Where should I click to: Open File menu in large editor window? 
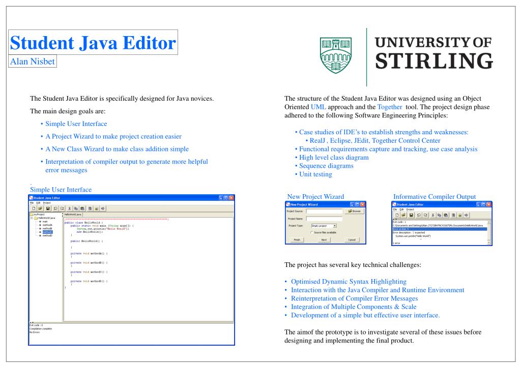point(32,203)
